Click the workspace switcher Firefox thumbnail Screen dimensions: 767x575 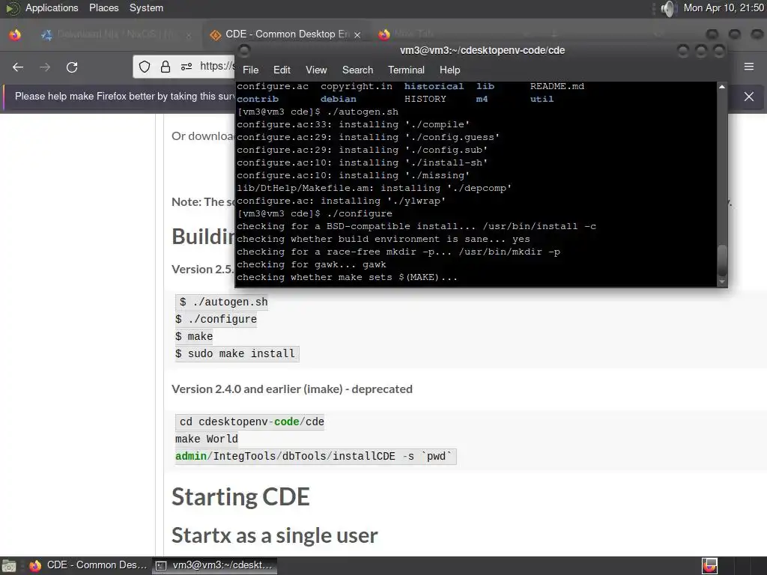click(710, 566)
